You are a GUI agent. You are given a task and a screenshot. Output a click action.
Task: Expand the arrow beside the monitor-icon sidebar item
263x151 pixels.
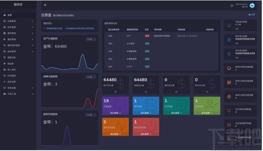[x=32, y=21]
